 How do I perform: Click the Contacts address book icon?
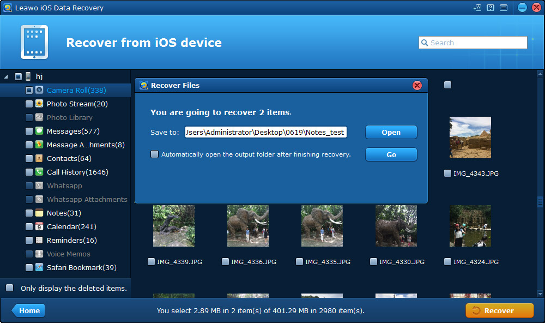pyautogui.click(x=39, y=158)
